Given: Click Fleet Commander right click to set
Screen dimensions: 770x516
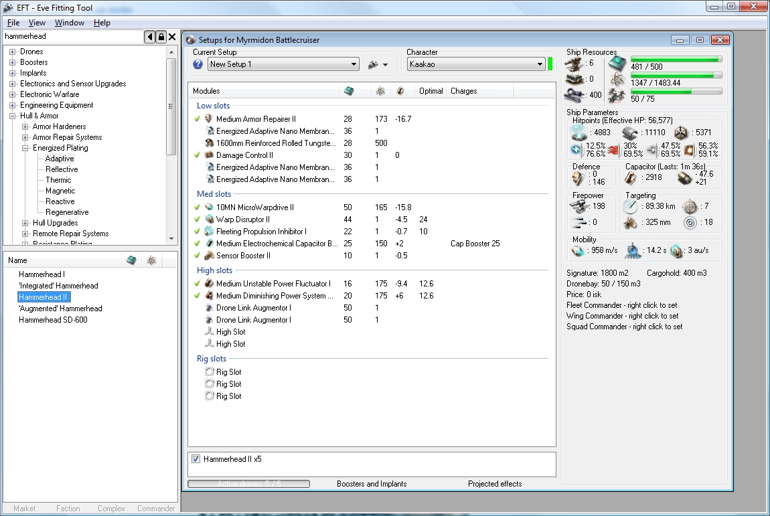Looking at the screenshot, I should coord(622,305).
